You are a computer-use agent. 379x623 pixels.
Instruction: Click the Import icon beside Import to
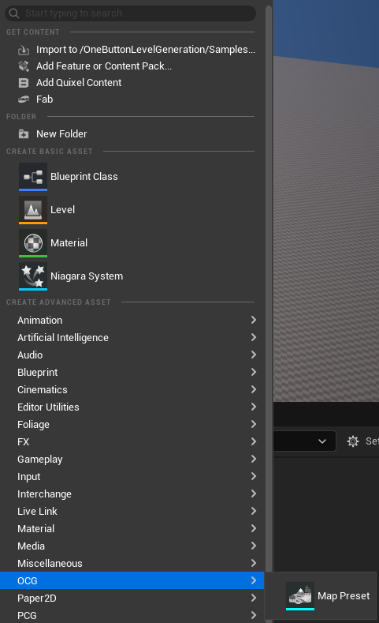(x=24, y=50)
